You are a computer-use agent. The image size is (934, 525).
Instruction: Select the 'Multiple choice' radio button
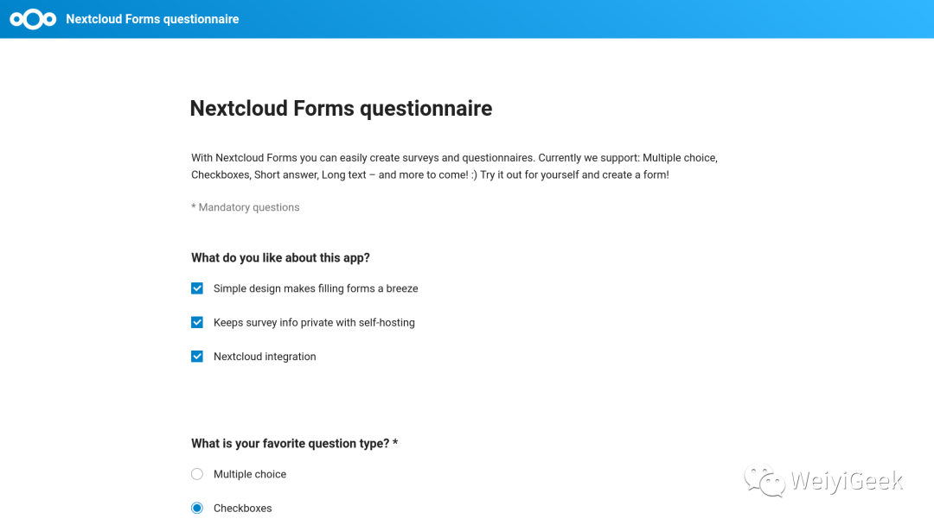(x=197, y=474)
